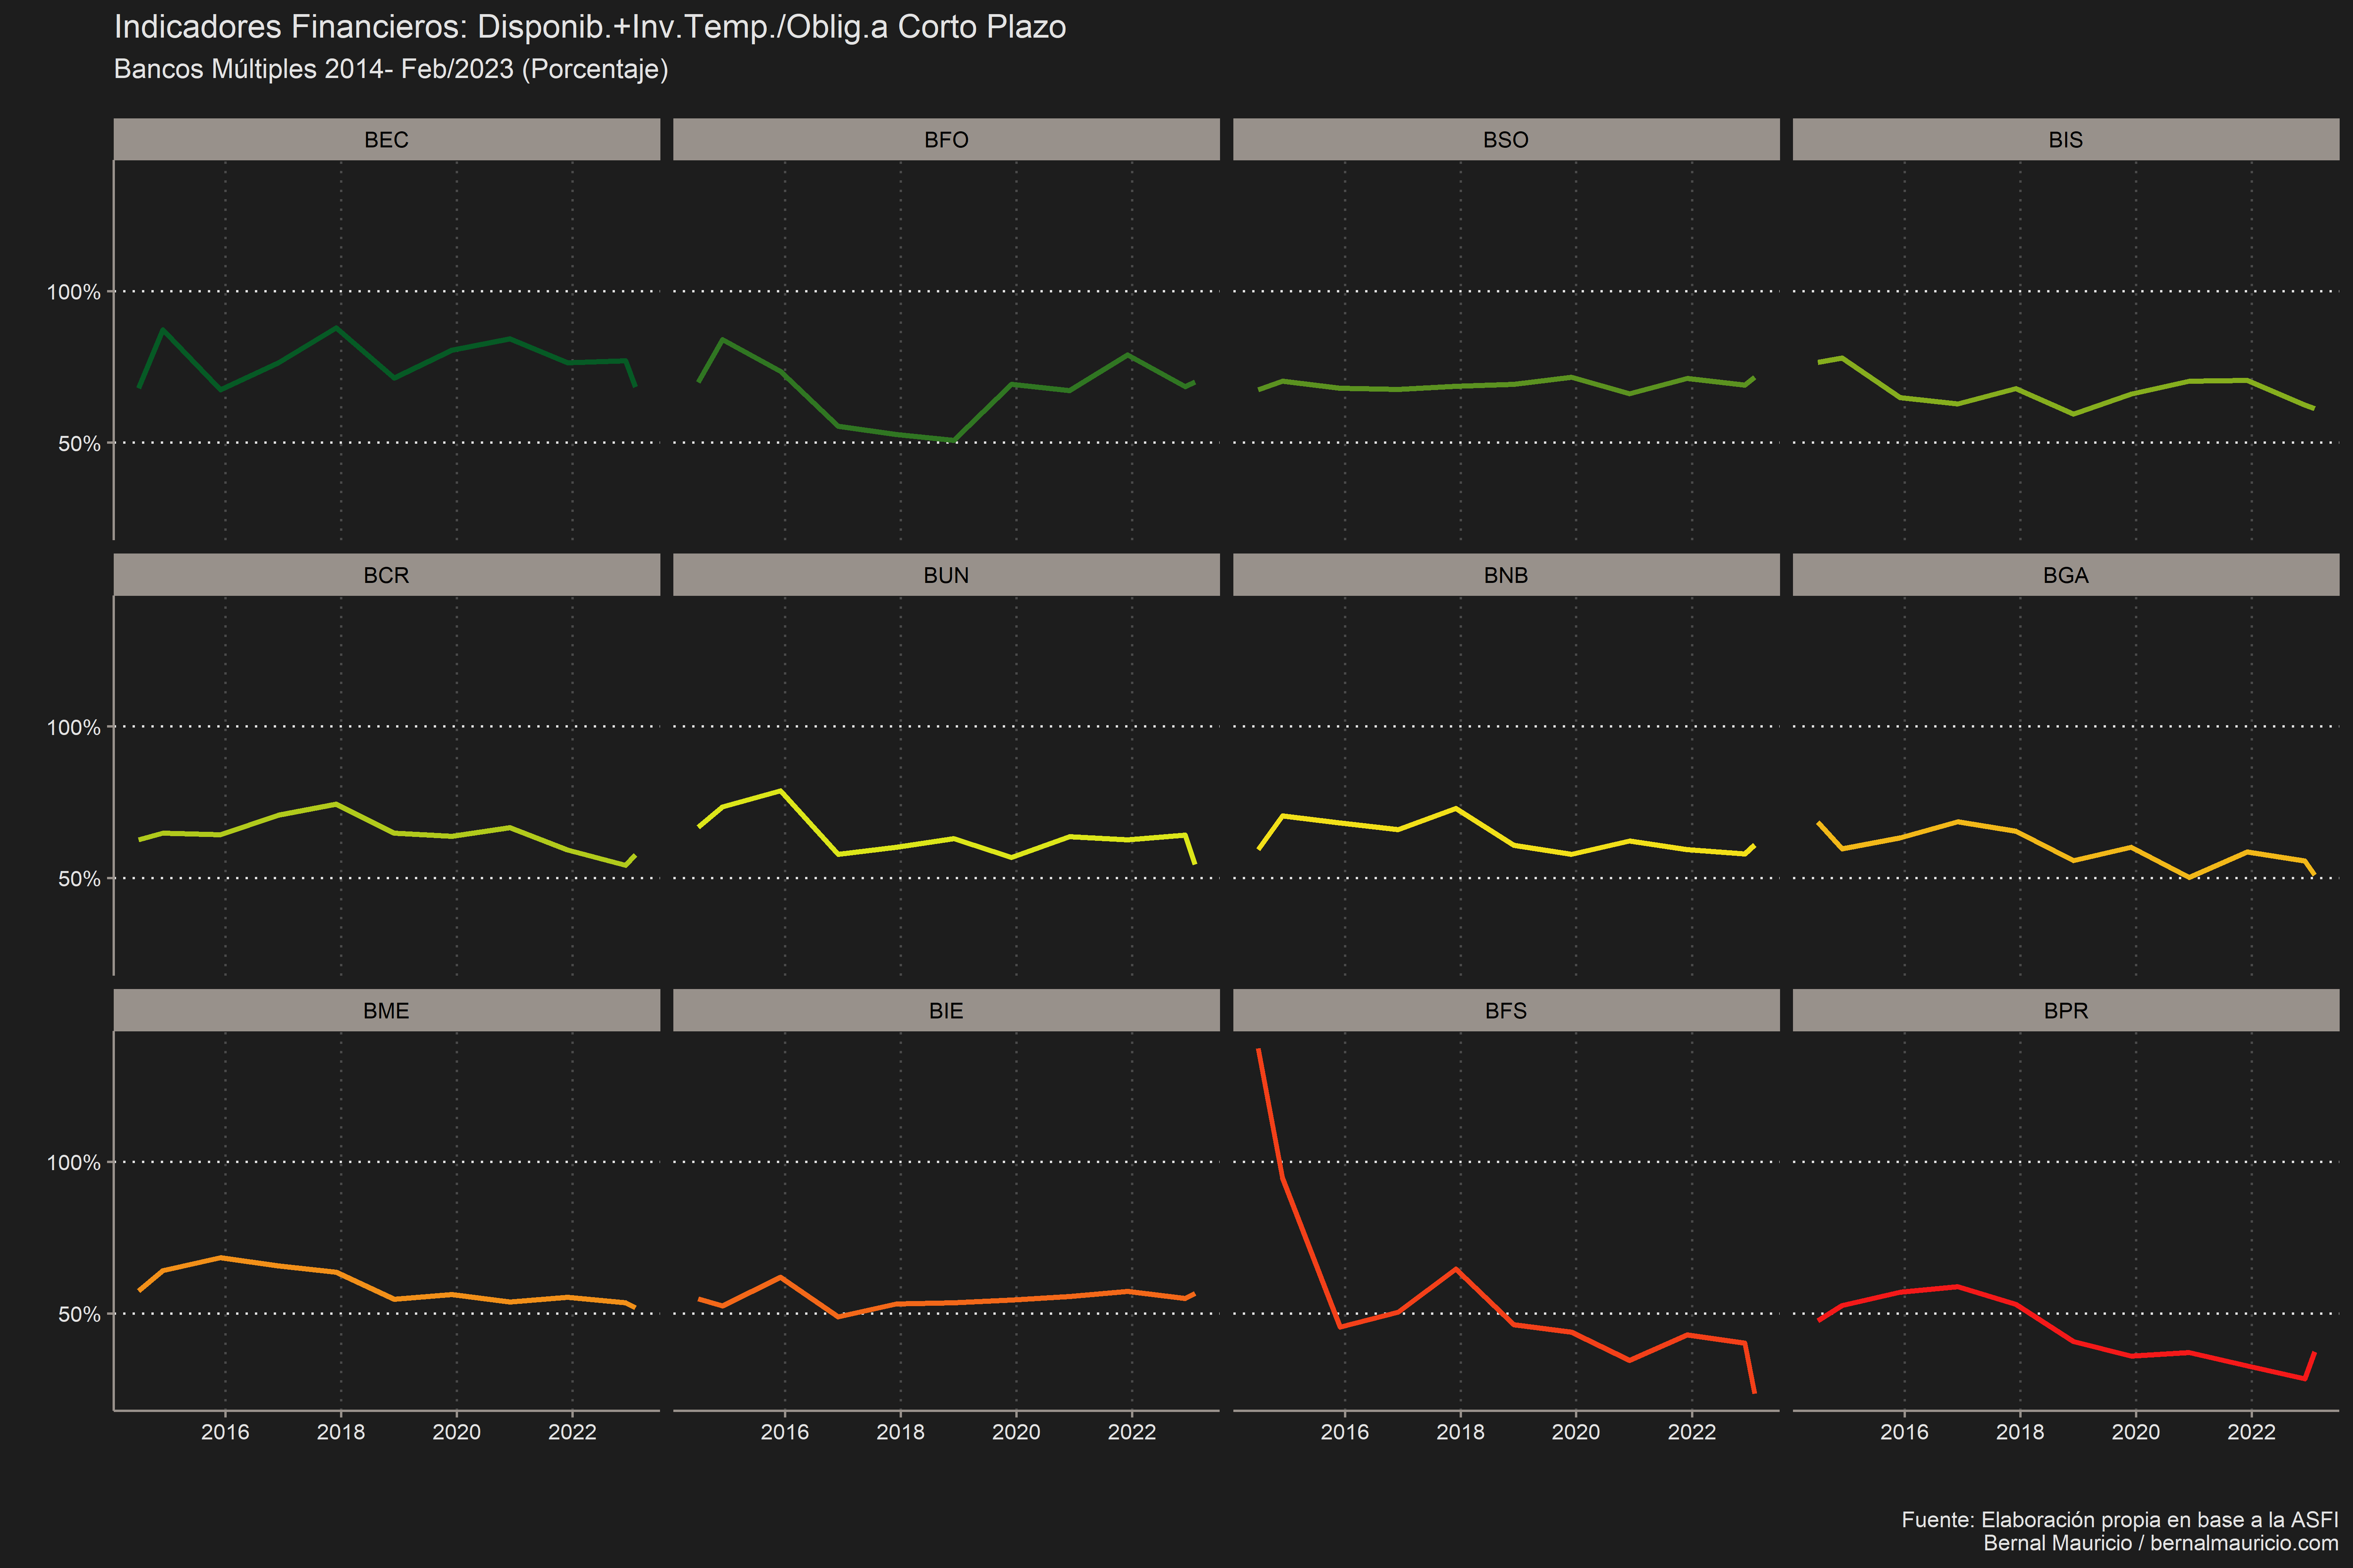
Task: Click the BGA line's 2021 low point
Action: pos(2190,877)
